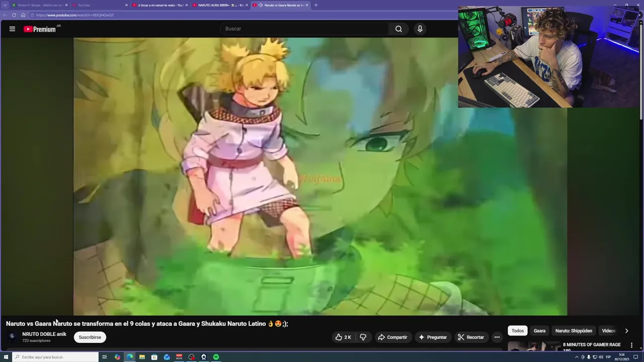Click the '723 suscriptores' text
This screenshot has height=362, width=644.
click(x=36, y=341)
